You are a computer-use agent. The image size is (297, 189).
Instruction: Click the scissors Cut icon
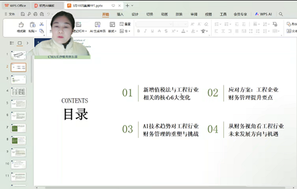pos(41,24)
